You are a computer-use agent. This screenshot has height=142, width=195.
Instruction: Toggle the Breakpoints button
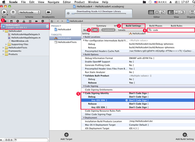(48, 12)
